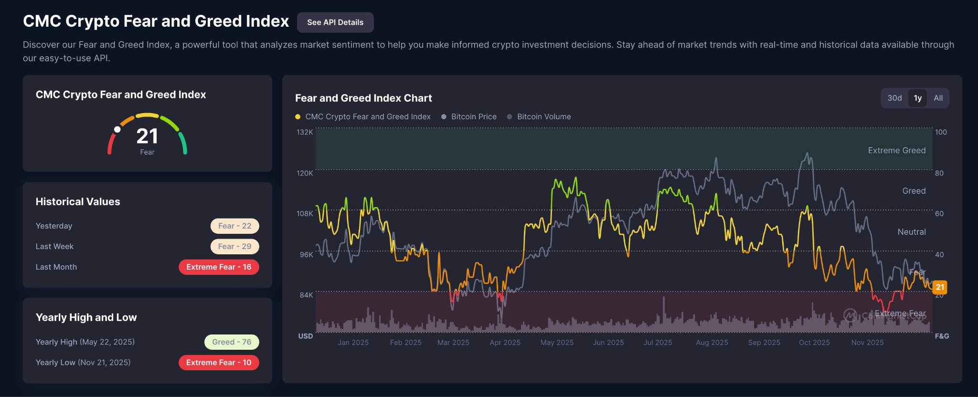Click the orange 21 value marker on the chart
Image resolution: width=978 pixels, height=397 pixels.
tap(939, 287)
